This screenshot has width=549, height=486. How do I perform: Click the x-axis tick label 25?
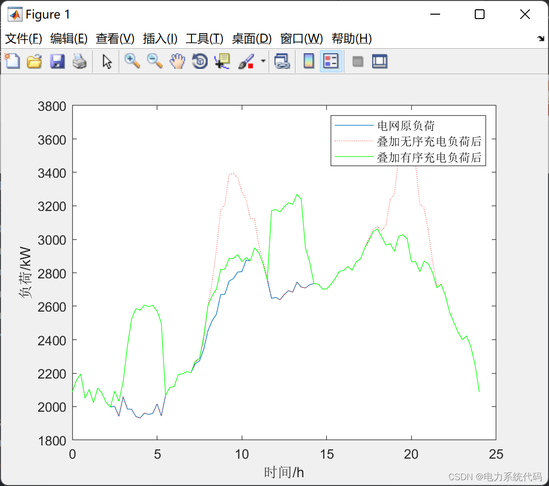pyautogui.click(x=496, y=454)
